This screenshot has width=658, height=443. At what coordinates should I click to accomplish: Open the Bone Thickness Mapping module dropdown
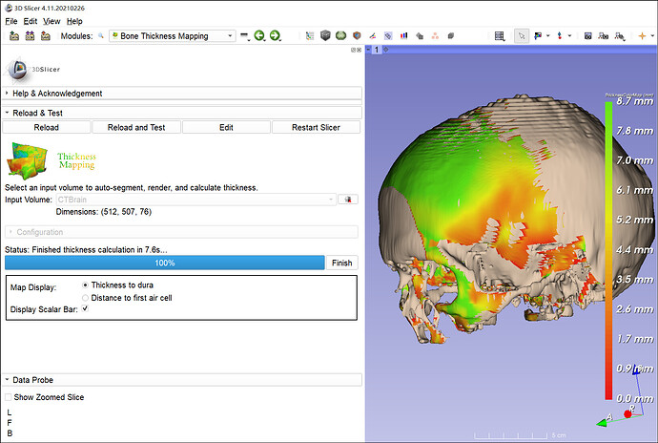click(172, 36)
